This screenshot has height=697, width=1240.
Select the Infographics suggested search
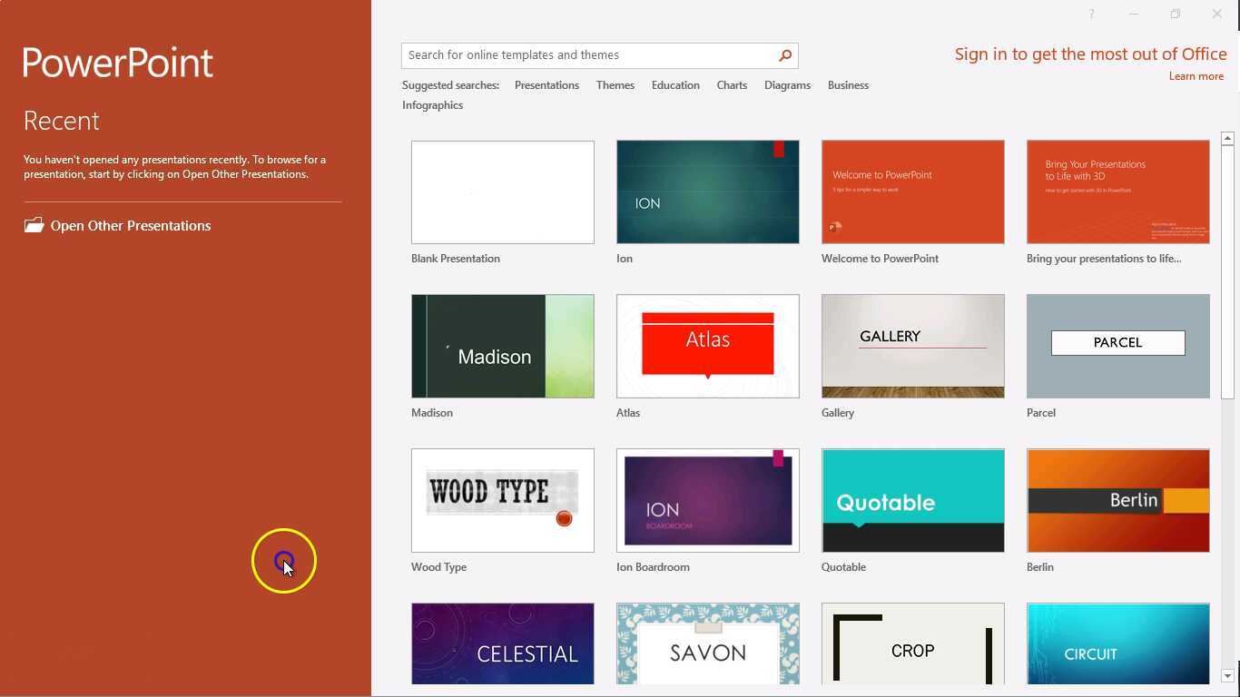(x=432, y=105)
